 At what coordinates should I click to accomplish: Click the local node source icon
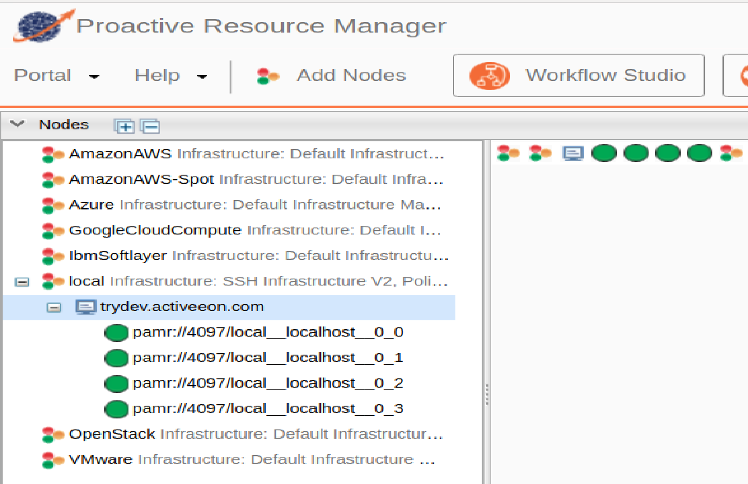pyautogui.click(x=53, y=282)
